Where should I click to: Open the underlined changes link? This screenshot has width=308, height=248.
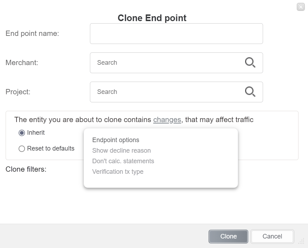coord(167,120)
